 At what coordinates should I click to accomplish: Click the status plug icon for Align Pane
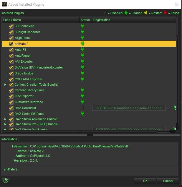click(x=82, y=38)
